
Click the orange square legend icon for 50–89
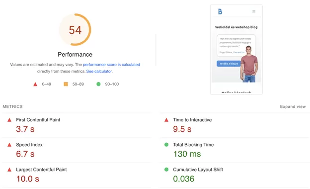pos(66,84)
